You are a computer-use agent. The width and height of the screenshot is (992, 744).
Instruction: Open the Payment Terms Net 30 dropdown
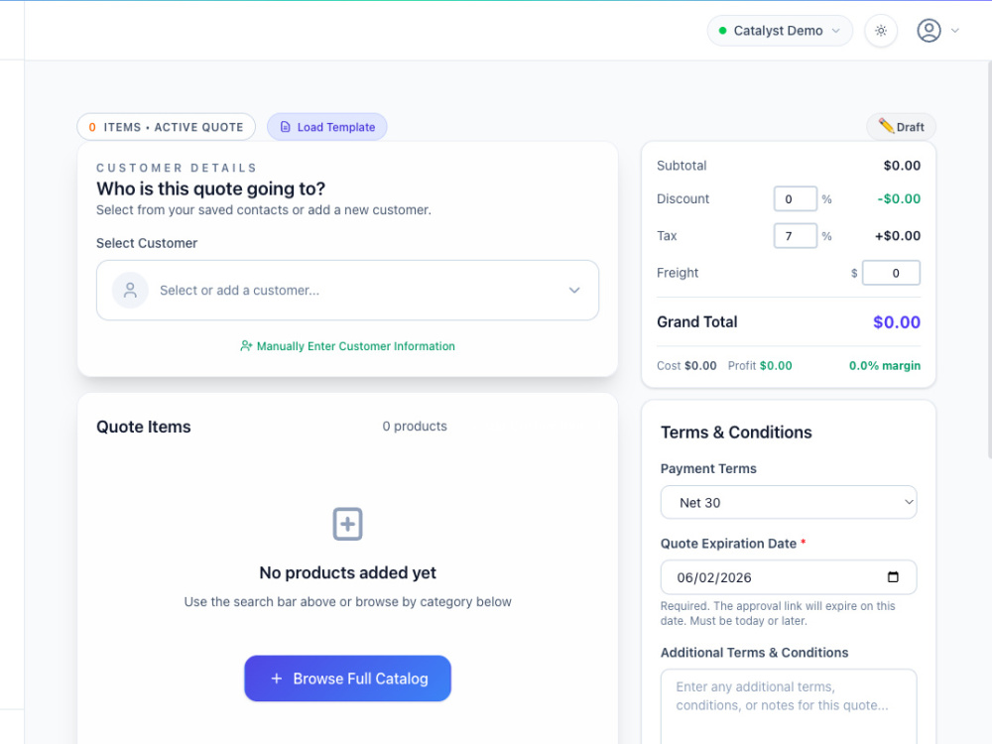click(789, 502)
